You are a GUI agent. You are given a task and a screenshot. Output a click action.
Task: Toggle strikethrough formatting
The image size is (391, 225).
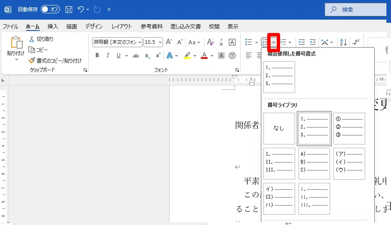[135, 56]
